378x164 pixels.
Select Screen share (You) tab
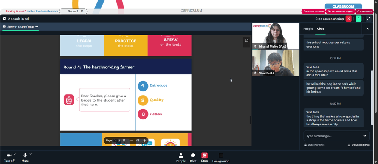(x=20, y=27)
